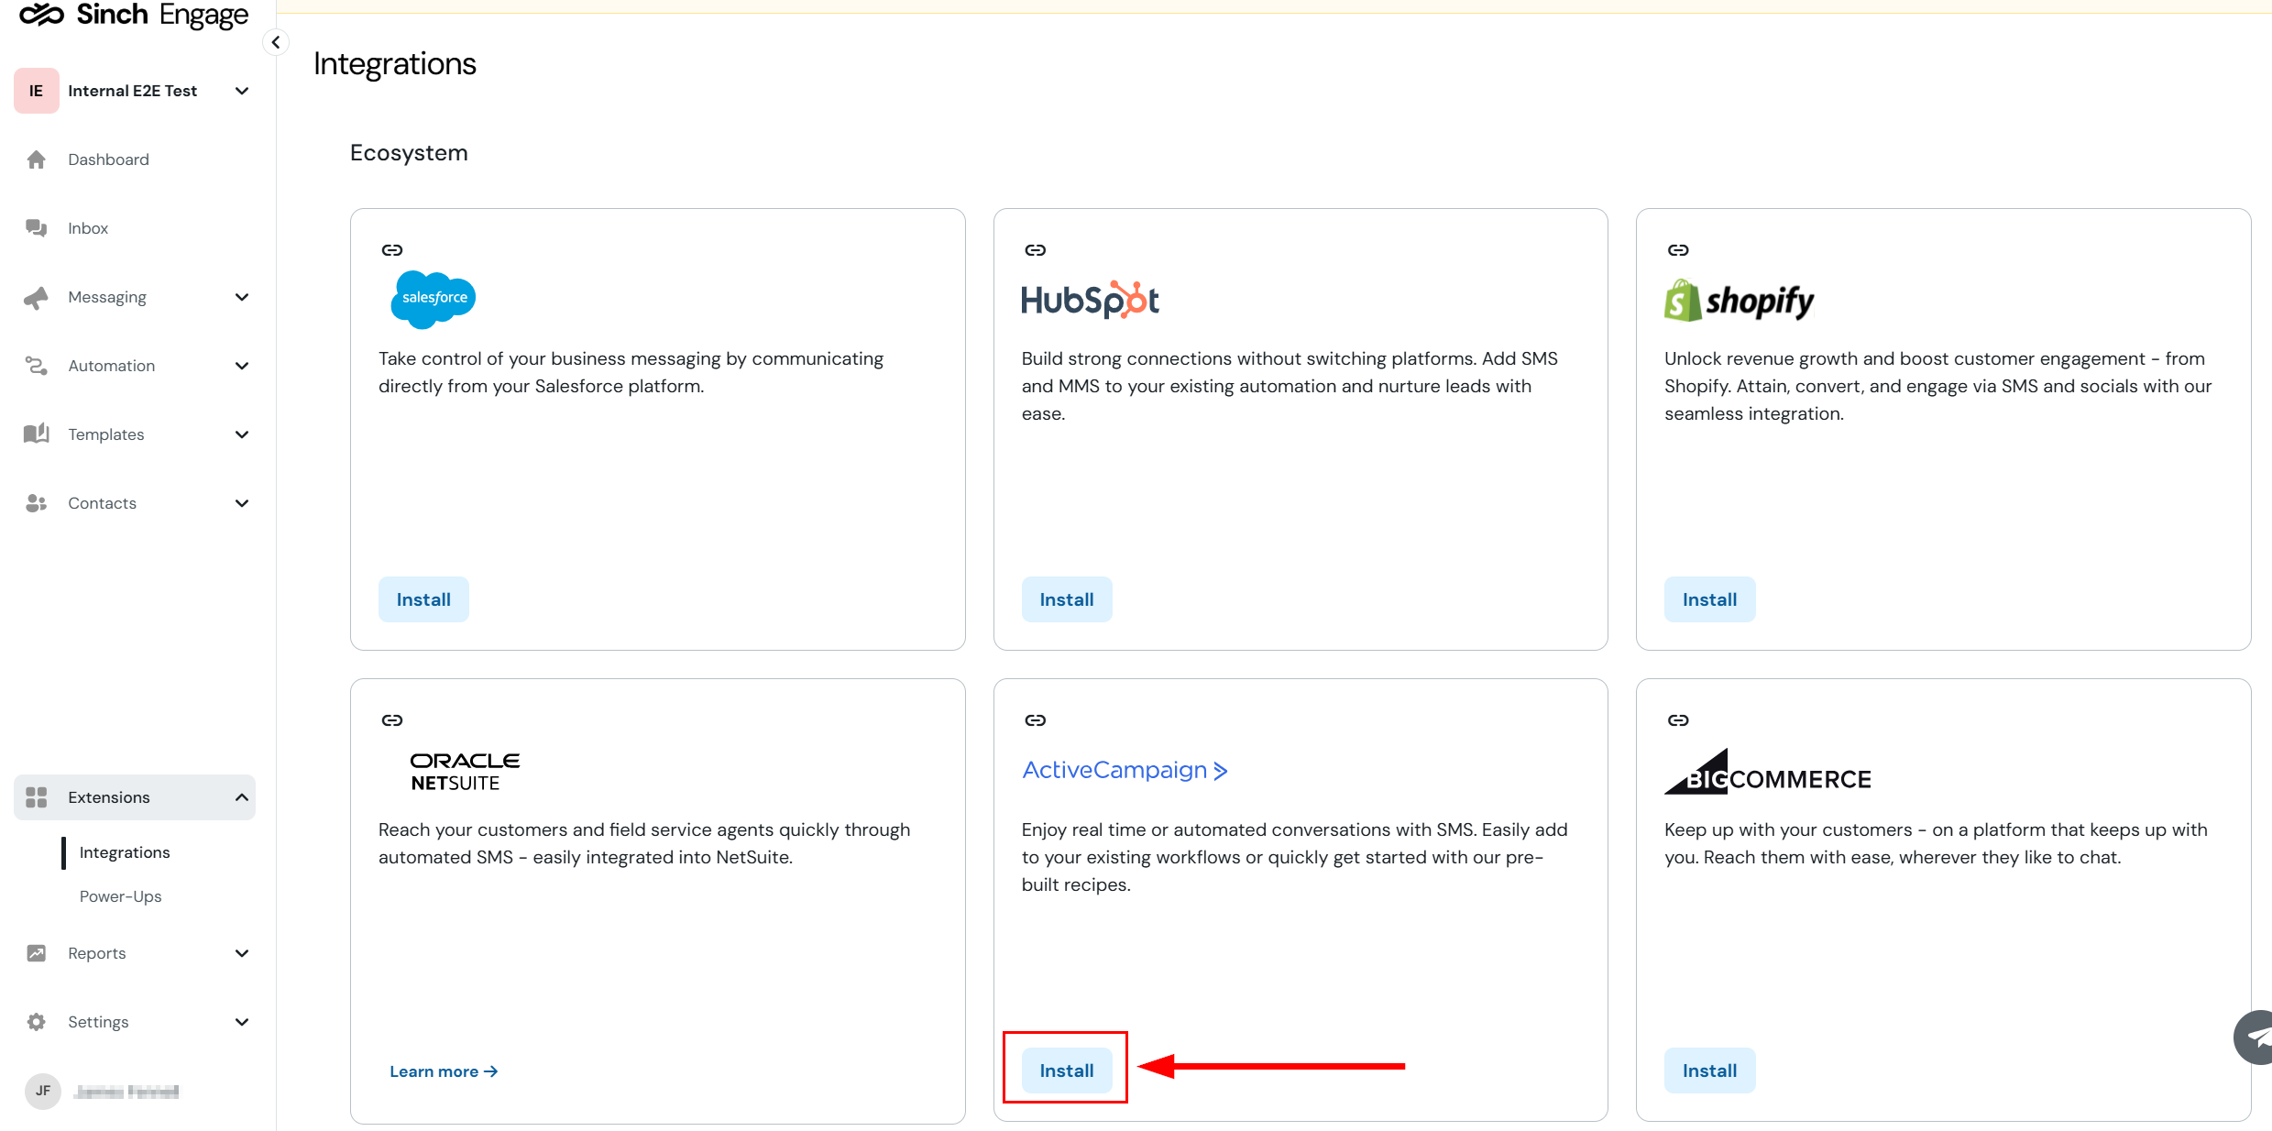Install the Salesforce integration
The image size is (2272, 1131).
423,599
